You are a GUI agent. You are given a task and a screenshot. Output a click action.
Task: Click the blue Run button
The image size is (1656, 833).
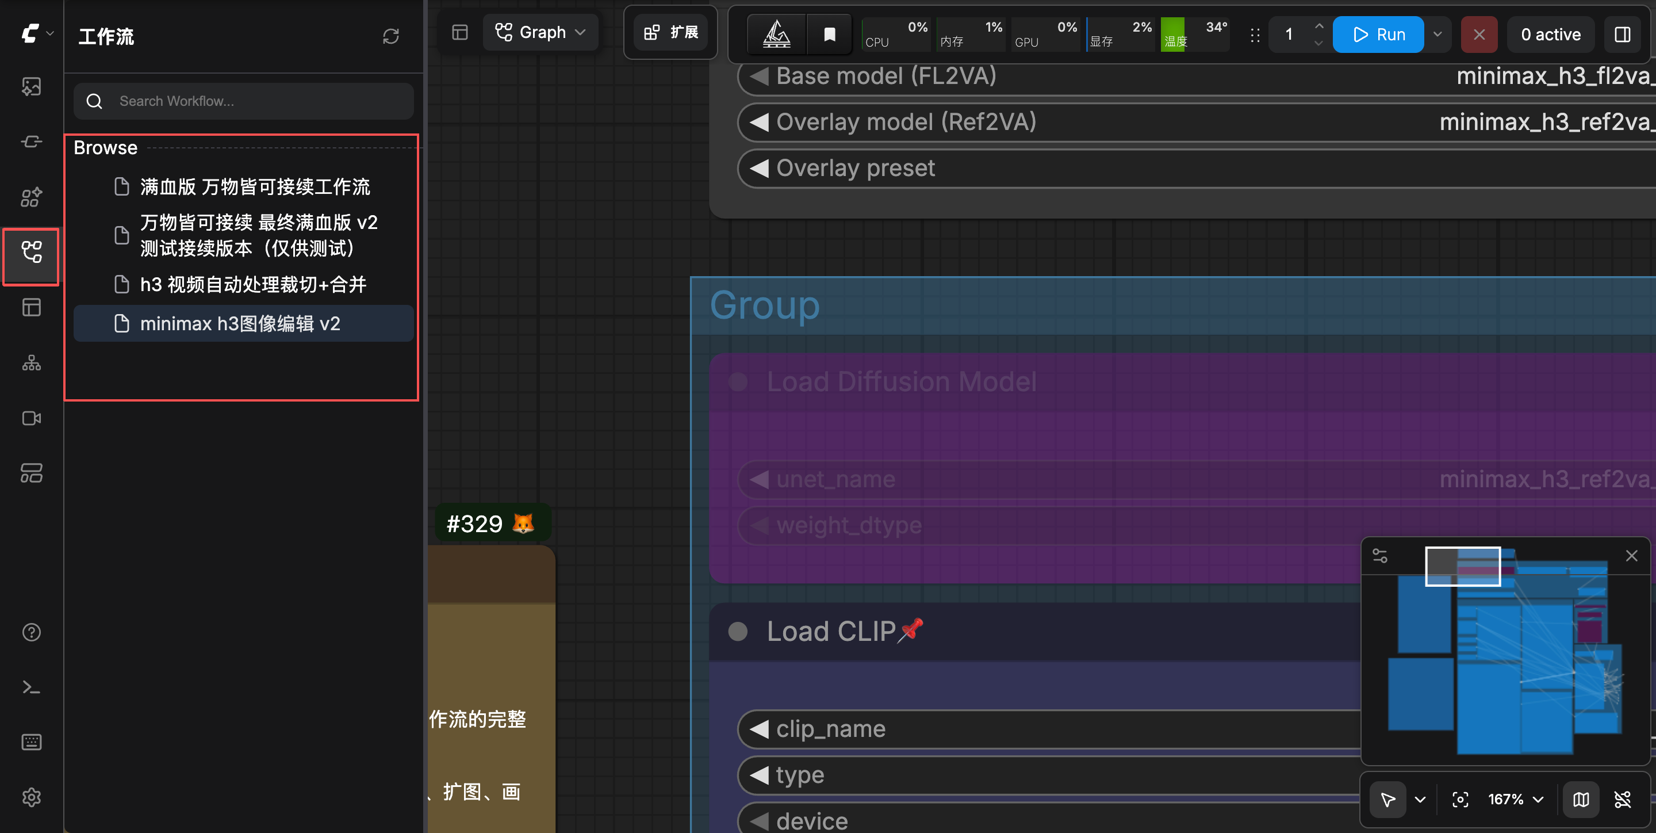[x=1378, y=34]
